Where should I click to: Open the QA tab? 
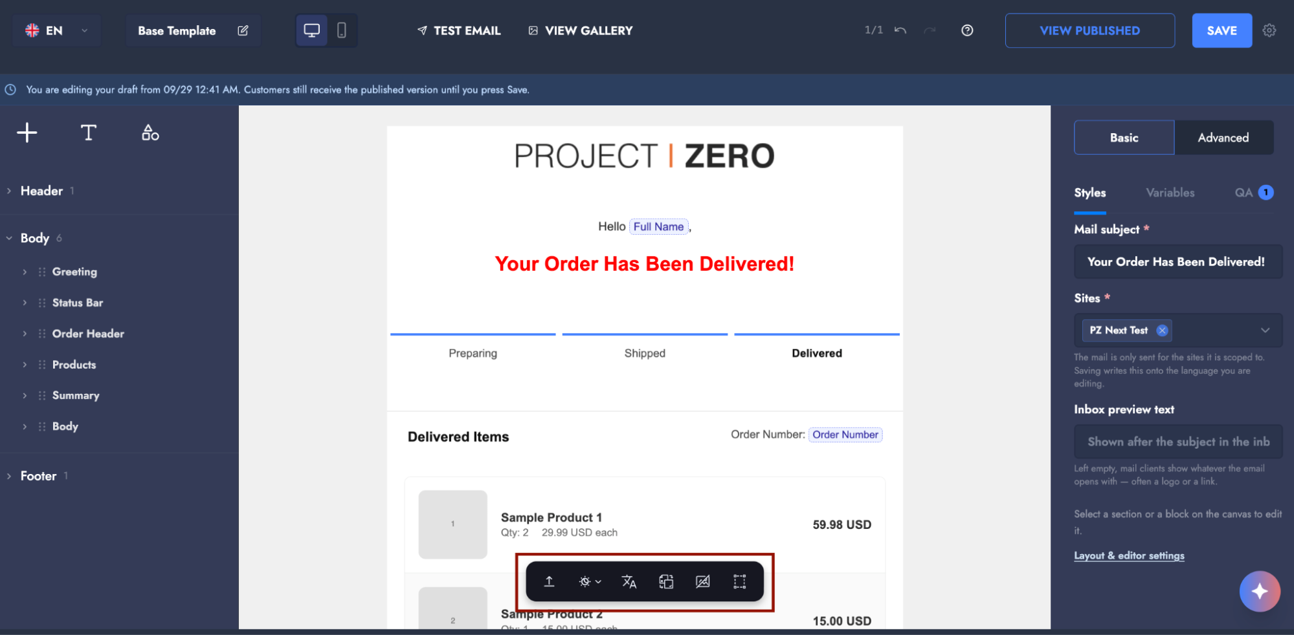tap(1253, 193)
